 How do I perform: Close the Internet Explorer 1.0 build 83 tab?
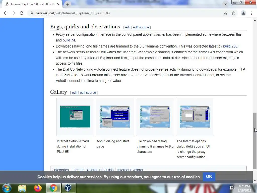point(58,4)
